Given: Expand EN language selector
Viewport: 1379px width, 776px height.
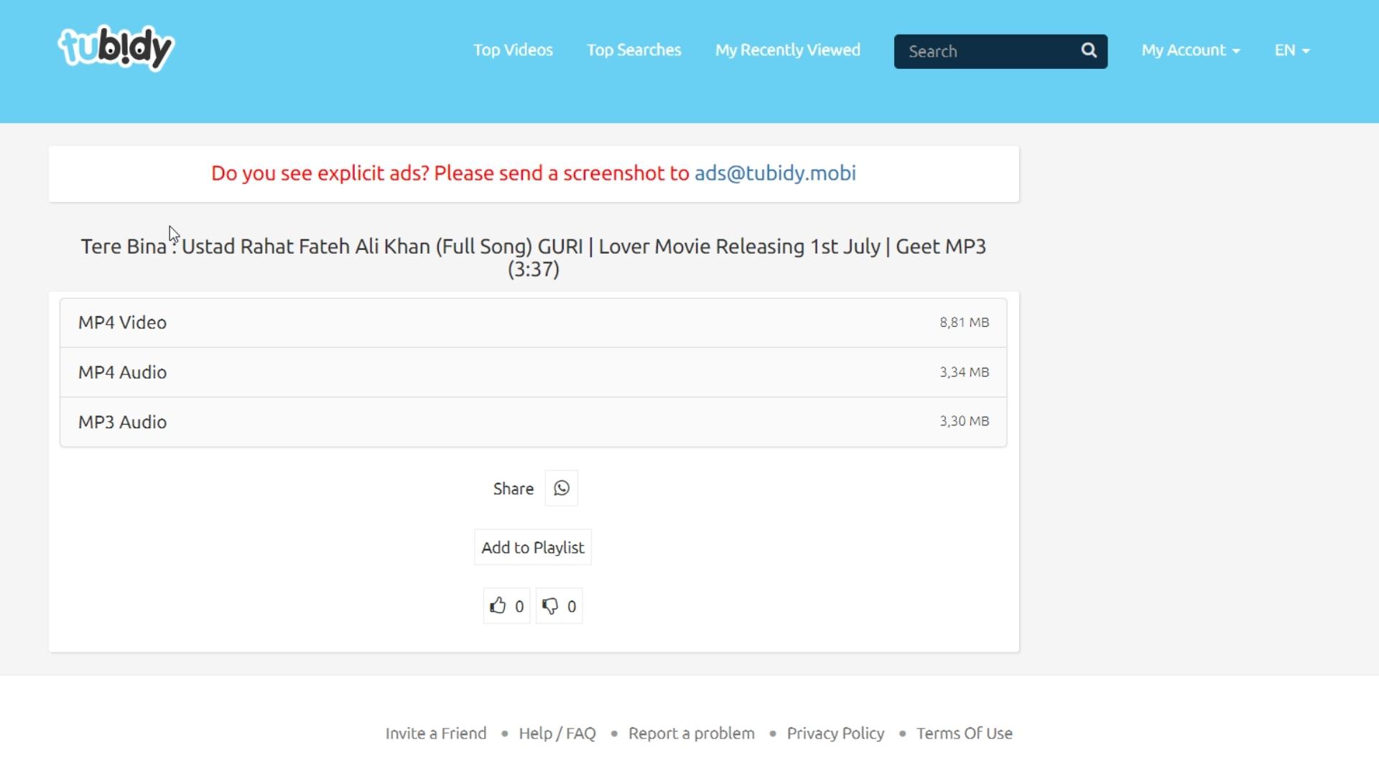Looking at the screenshot, I should [1292, 50].
